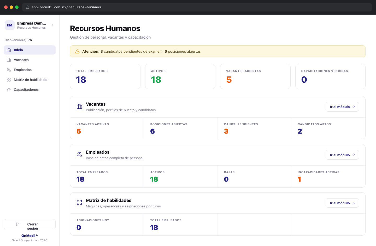Click the Capacitaciones graduation cap icon

click(x=9, y=90)
